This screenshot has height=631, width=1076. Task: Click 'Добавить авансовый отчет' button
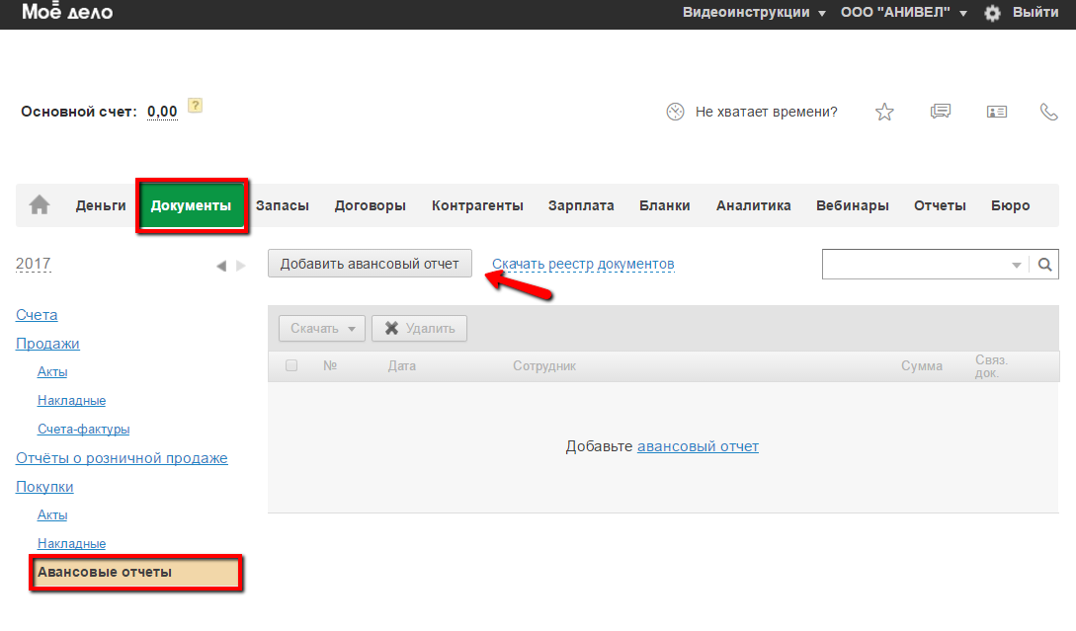[x=370, y=264]
